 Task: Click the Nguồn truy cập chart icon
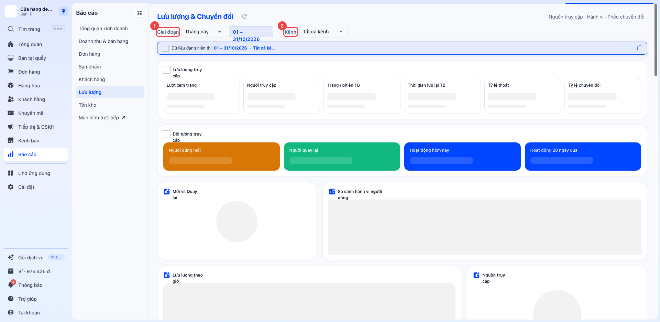(476, 275)
